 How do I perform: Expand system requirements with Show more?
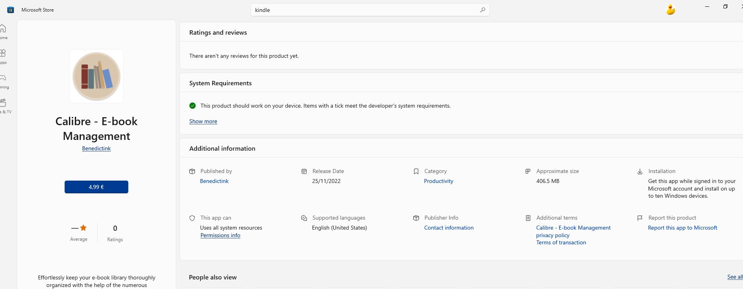[x=203, y=121]
